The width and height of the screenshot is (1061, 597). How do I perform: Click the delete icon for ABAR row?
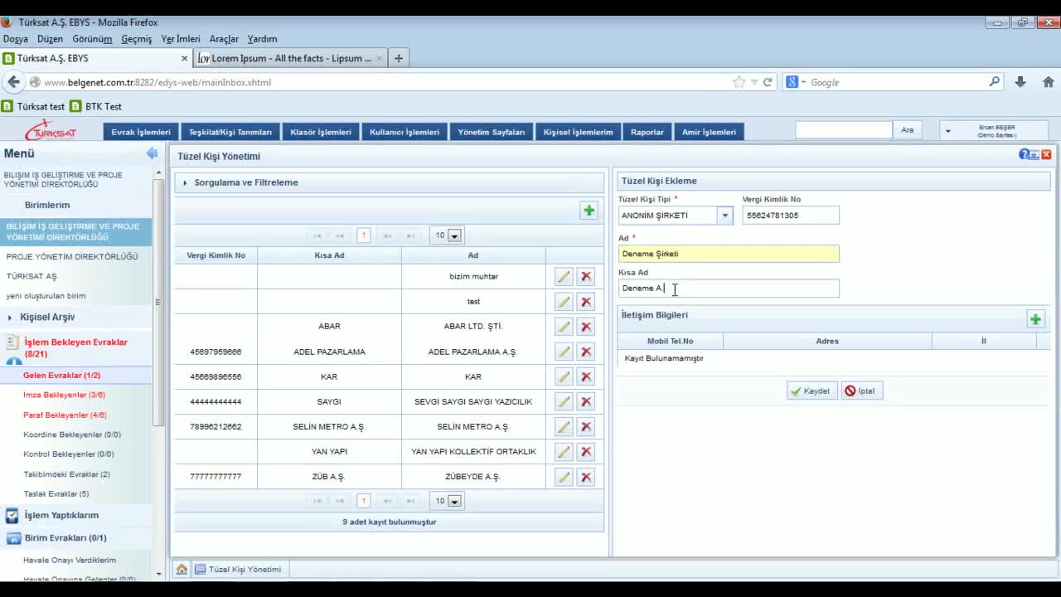tap(586, 327)
